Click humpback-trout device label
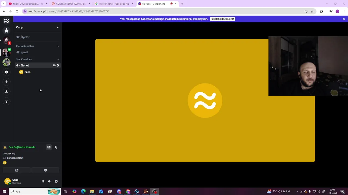The height and width of the screenshot is (195, 348). point(15,158)
